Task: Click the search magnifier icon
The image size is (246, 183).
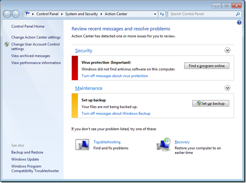Action: pos(238,14)
